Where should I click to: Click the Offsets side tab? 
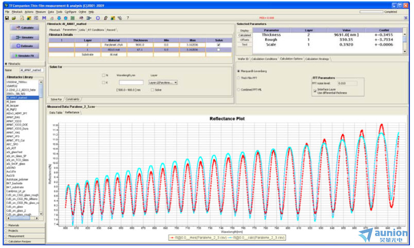point(245,40)
